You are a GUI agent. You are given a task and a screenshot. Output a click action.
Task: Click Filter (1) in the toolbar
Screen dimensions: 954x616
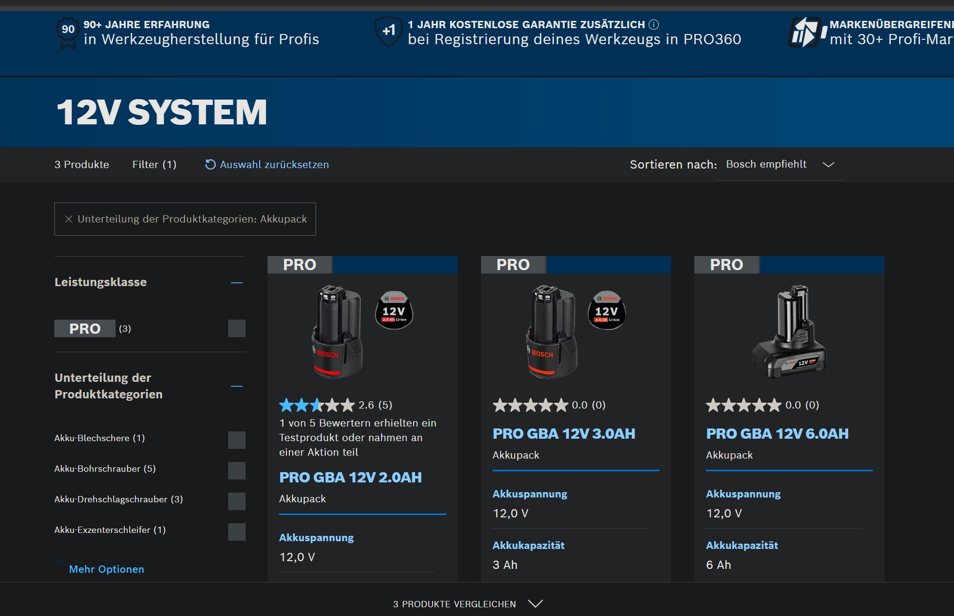coord(154,165)
